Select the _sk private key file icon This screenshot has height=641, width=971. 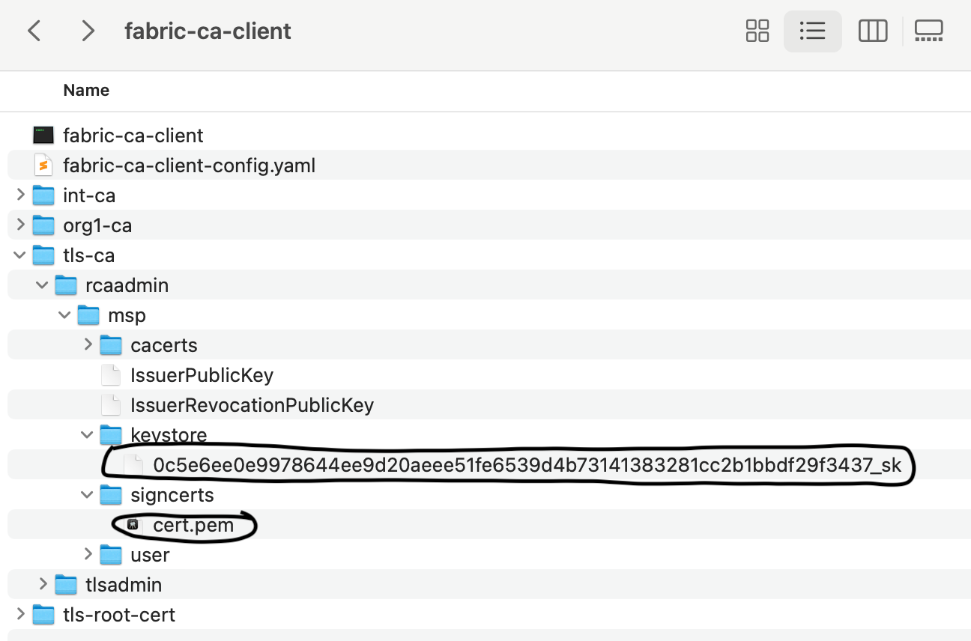133,465
